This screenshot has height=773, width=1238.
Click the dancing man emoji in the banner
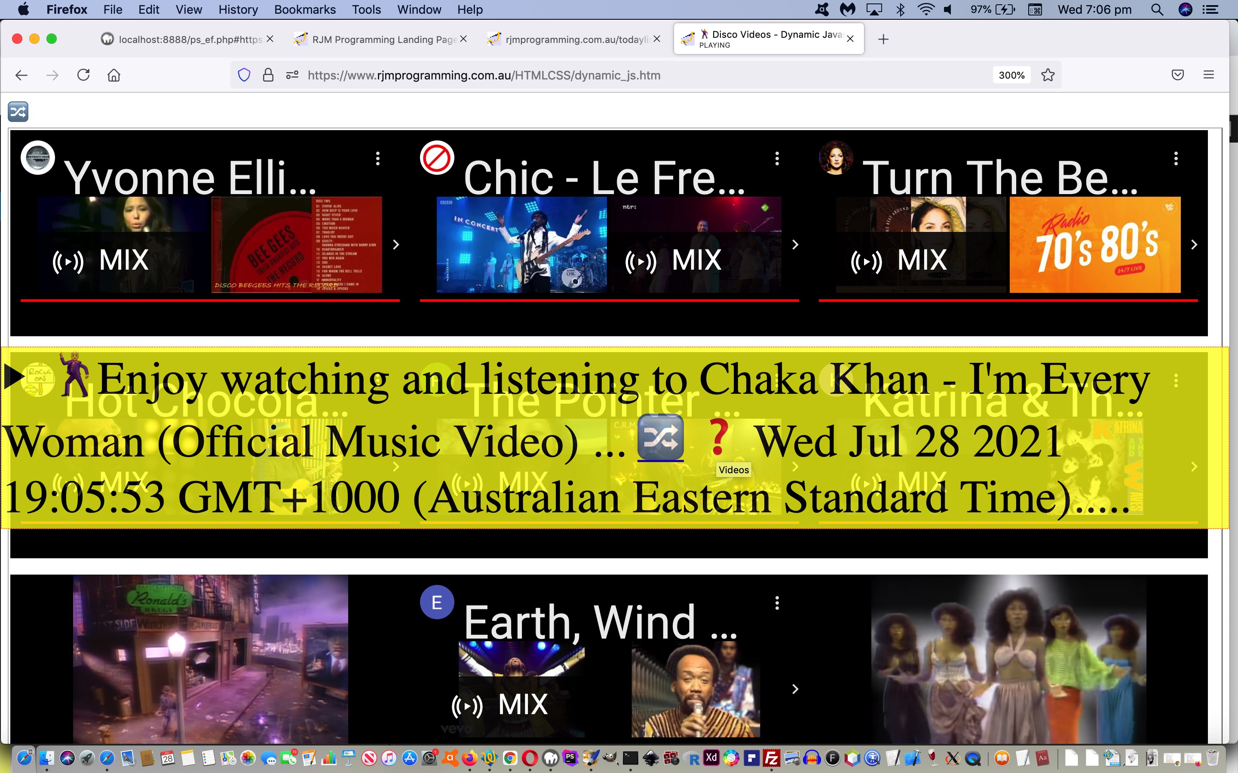pyautogui.click(x=75, y=374)
